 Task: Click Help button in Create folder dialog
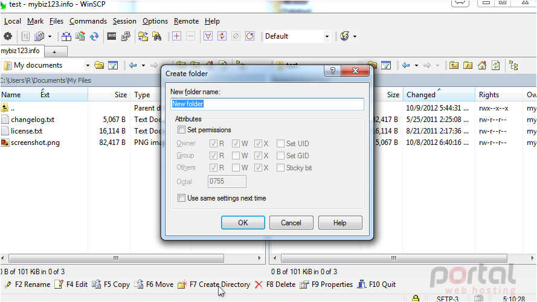click(339, 222)
